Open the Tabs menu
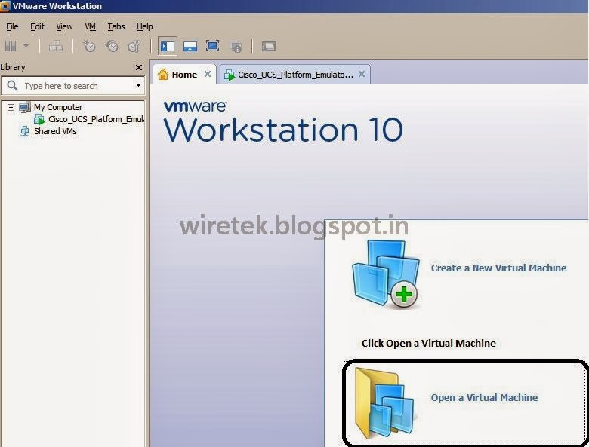The width and height of the screenshot is (589, 447). coord(116,26)
